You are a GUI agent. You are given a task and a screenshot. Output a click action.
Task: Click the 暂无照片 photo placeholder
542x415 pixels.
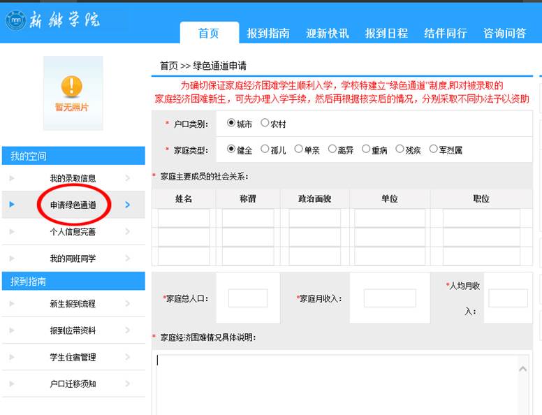pyautogui.click(x=73, y=93)
